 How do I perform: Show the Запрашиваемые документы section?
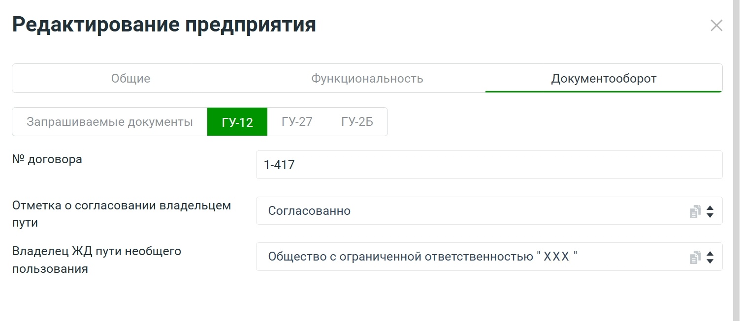(110, 122)
